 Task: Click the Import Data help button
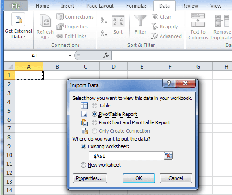click(168, 83)
